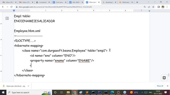Open the tab search dropdown chevron
Viewport: 170px width, 95px height.
point(148,2)
